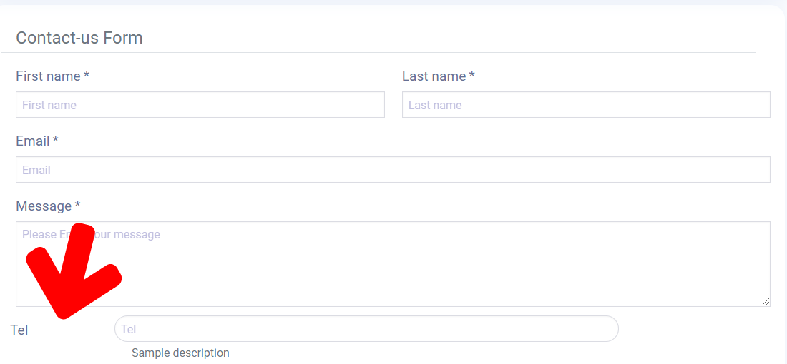Focus the Last name text box
The height and width of the screenshot is (364, 787).
click(585, 105)
